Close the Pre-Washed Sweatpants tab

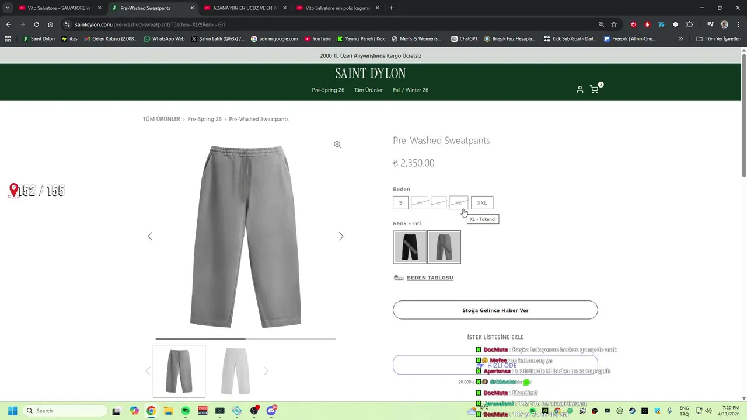(x=192, y=8)
